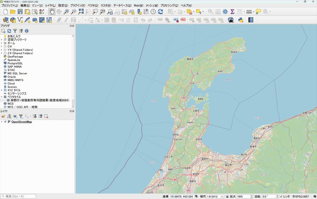Open the measure tool dropdown arrow
317x199 pixels.
coord(254,12)
